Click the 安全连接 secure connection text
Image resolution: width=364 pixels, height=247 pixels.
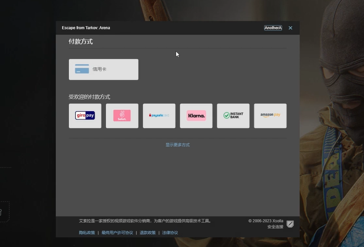coord(275,227)
